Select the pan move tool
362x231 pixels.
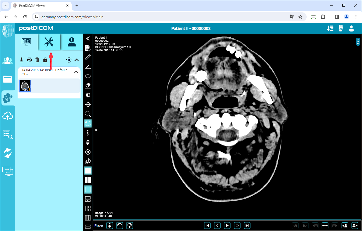88,104
